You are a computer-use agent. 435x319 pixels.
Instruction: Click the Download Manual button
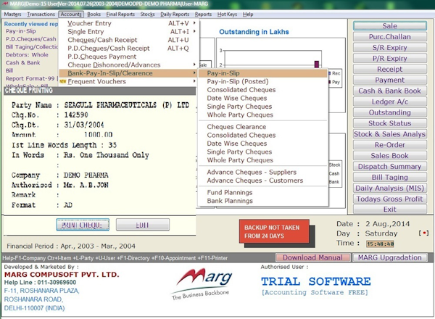tap(312, 257)
